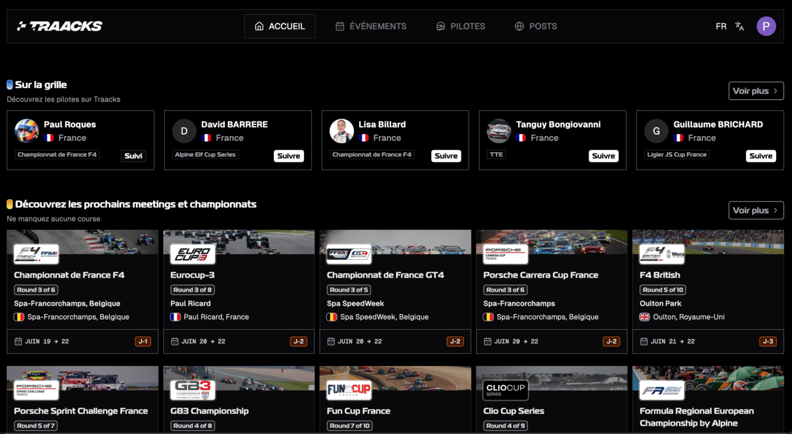Open the Clio Cup Series title
Viewport: 792px width, 434px height.
(514, 411)
